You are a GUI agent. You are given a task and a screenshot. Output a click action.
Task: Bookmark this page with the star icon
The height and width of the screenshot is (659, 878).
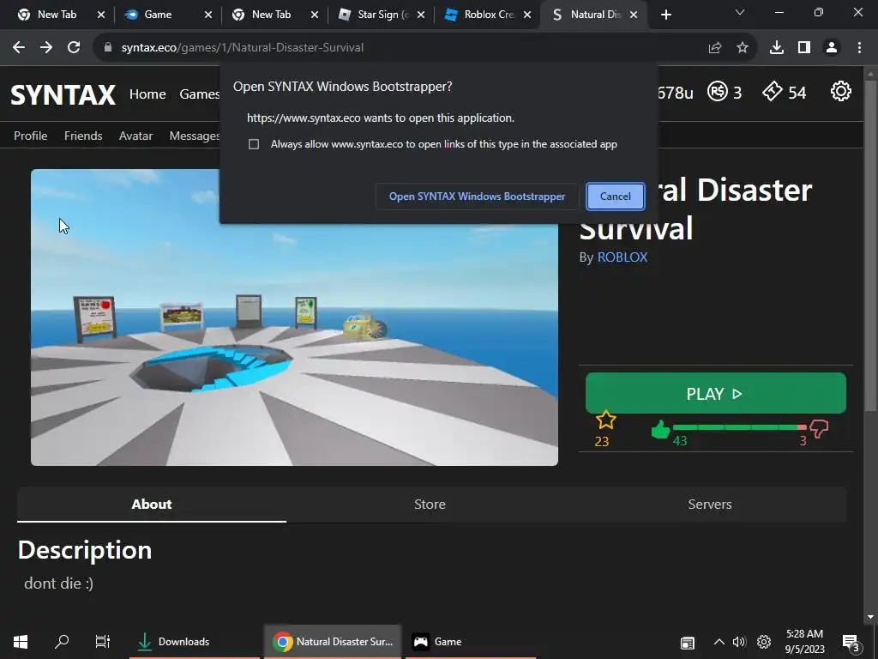coord(743,48)
